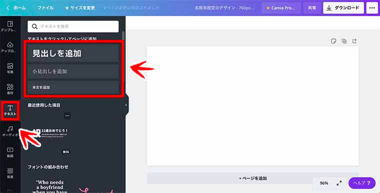Click the magnifier icon in the search box
Image resolution: width=380 pixels, height=193 pixels.
[x=34, y=26]
